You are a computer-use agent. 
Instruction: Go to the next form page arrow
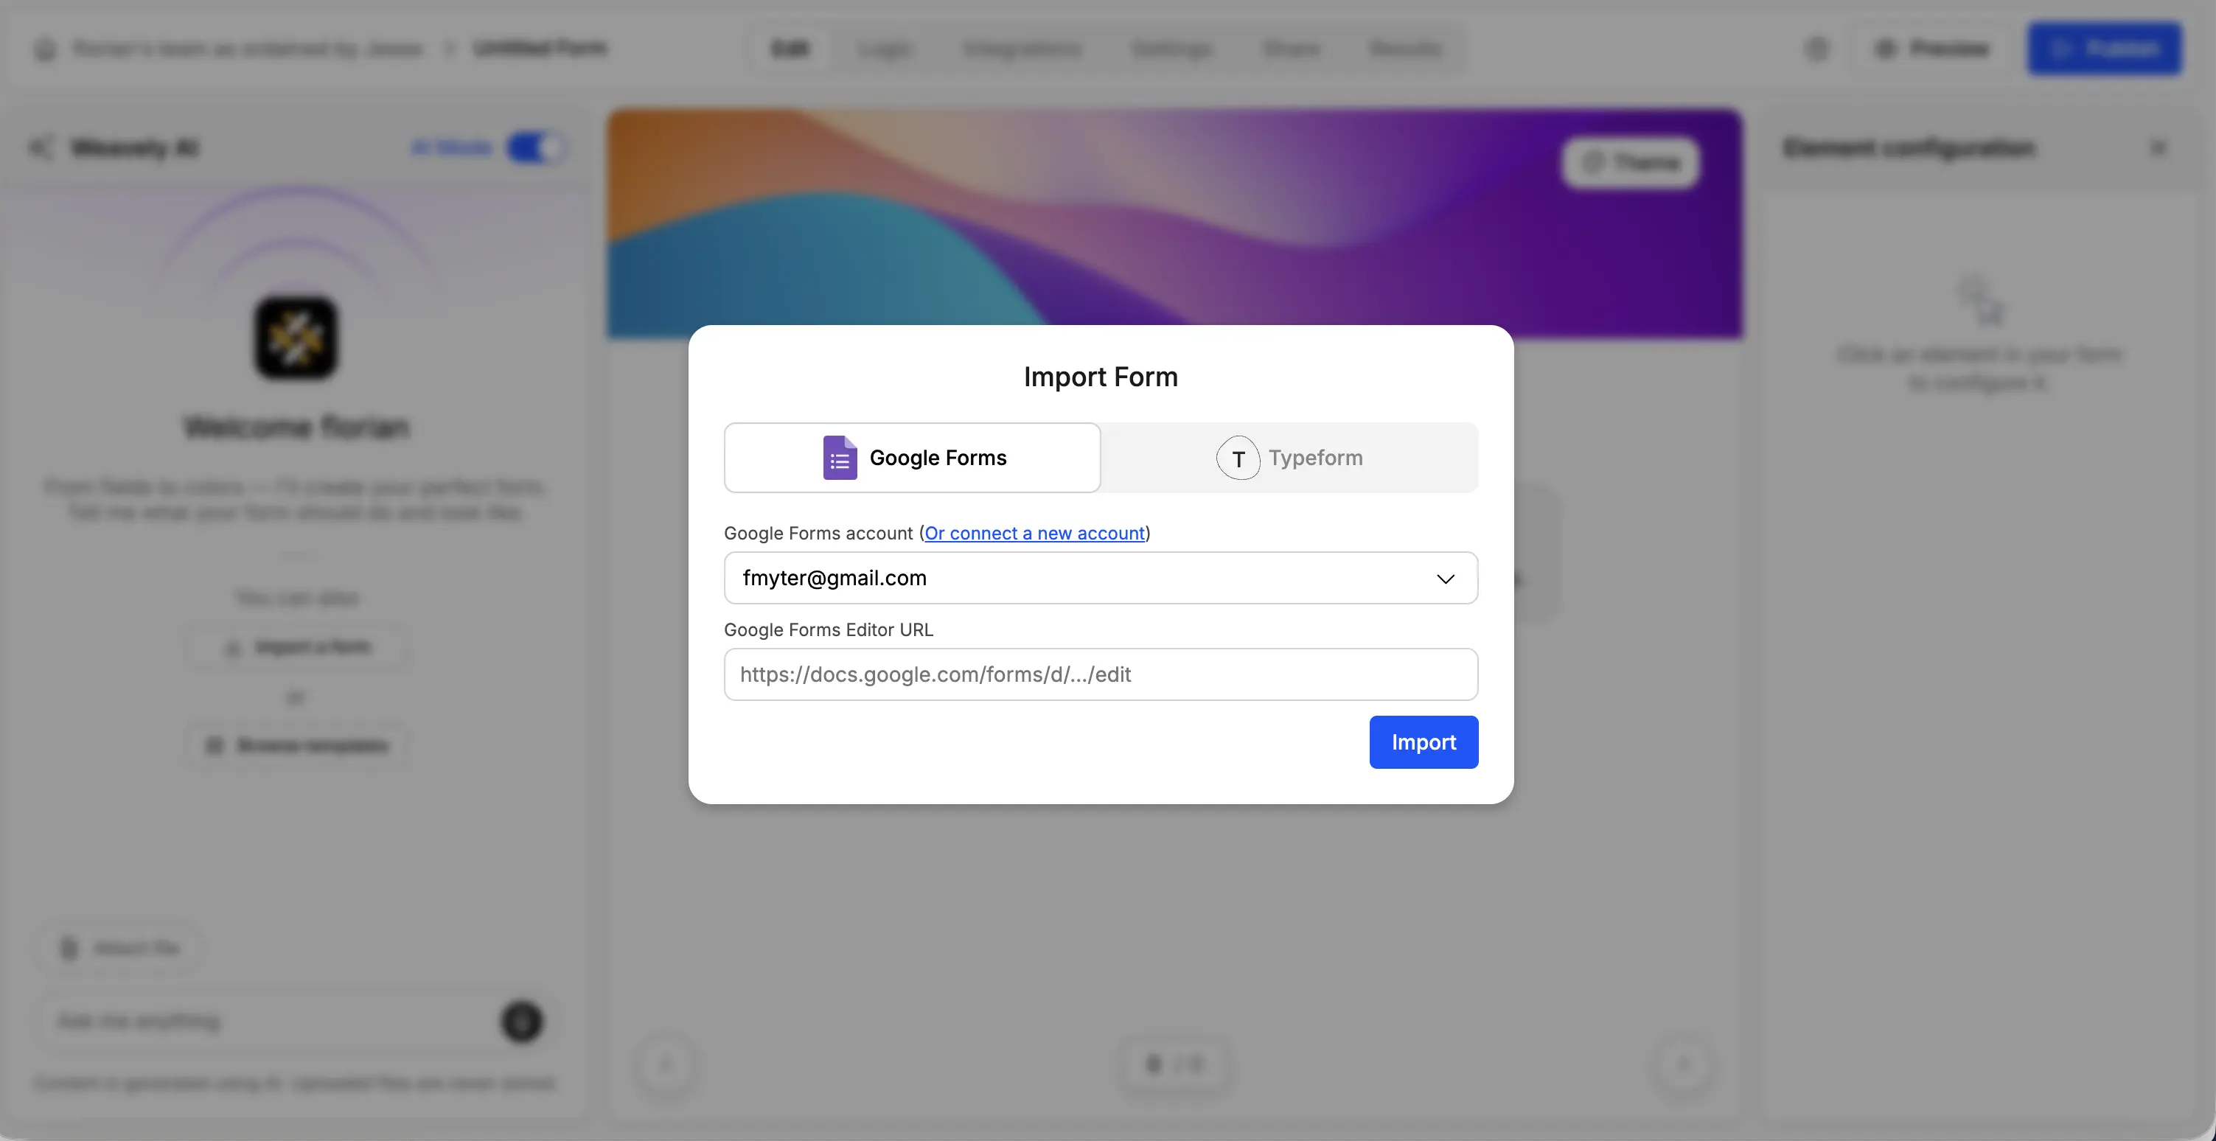(x=1684, y=1064)
